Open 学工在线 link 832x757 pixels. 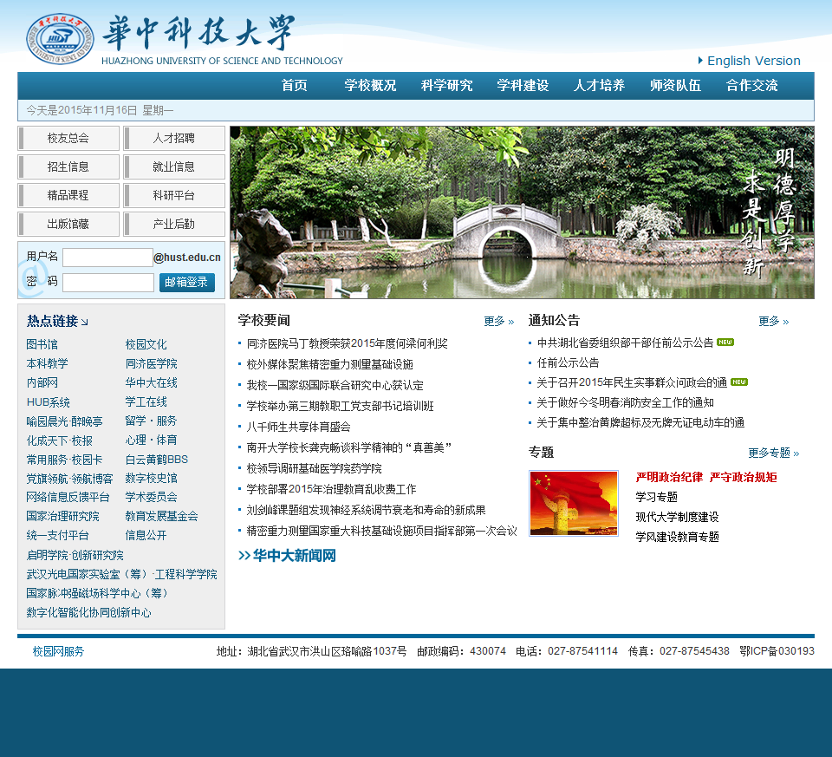point(146,401)
